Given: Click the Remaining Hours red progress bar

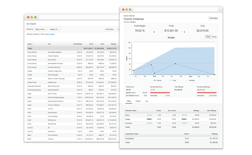Looking at the screenshot, I should pos(160,93).
